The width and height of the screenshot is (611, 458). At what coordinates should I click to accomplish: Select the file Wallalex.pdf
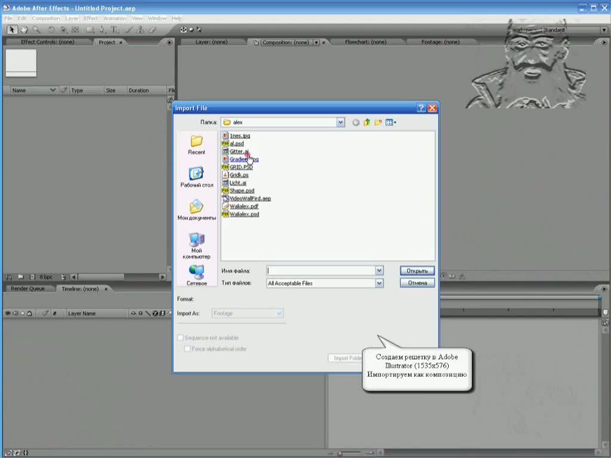click(x=240, y=206)
